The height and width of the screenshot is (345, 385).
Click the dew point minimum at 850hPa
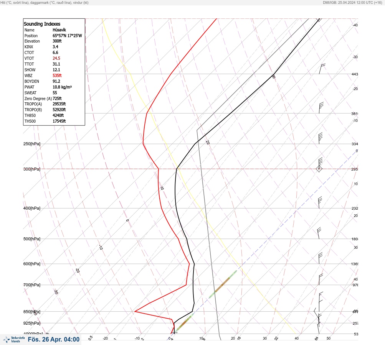click(x=135, y=311)
